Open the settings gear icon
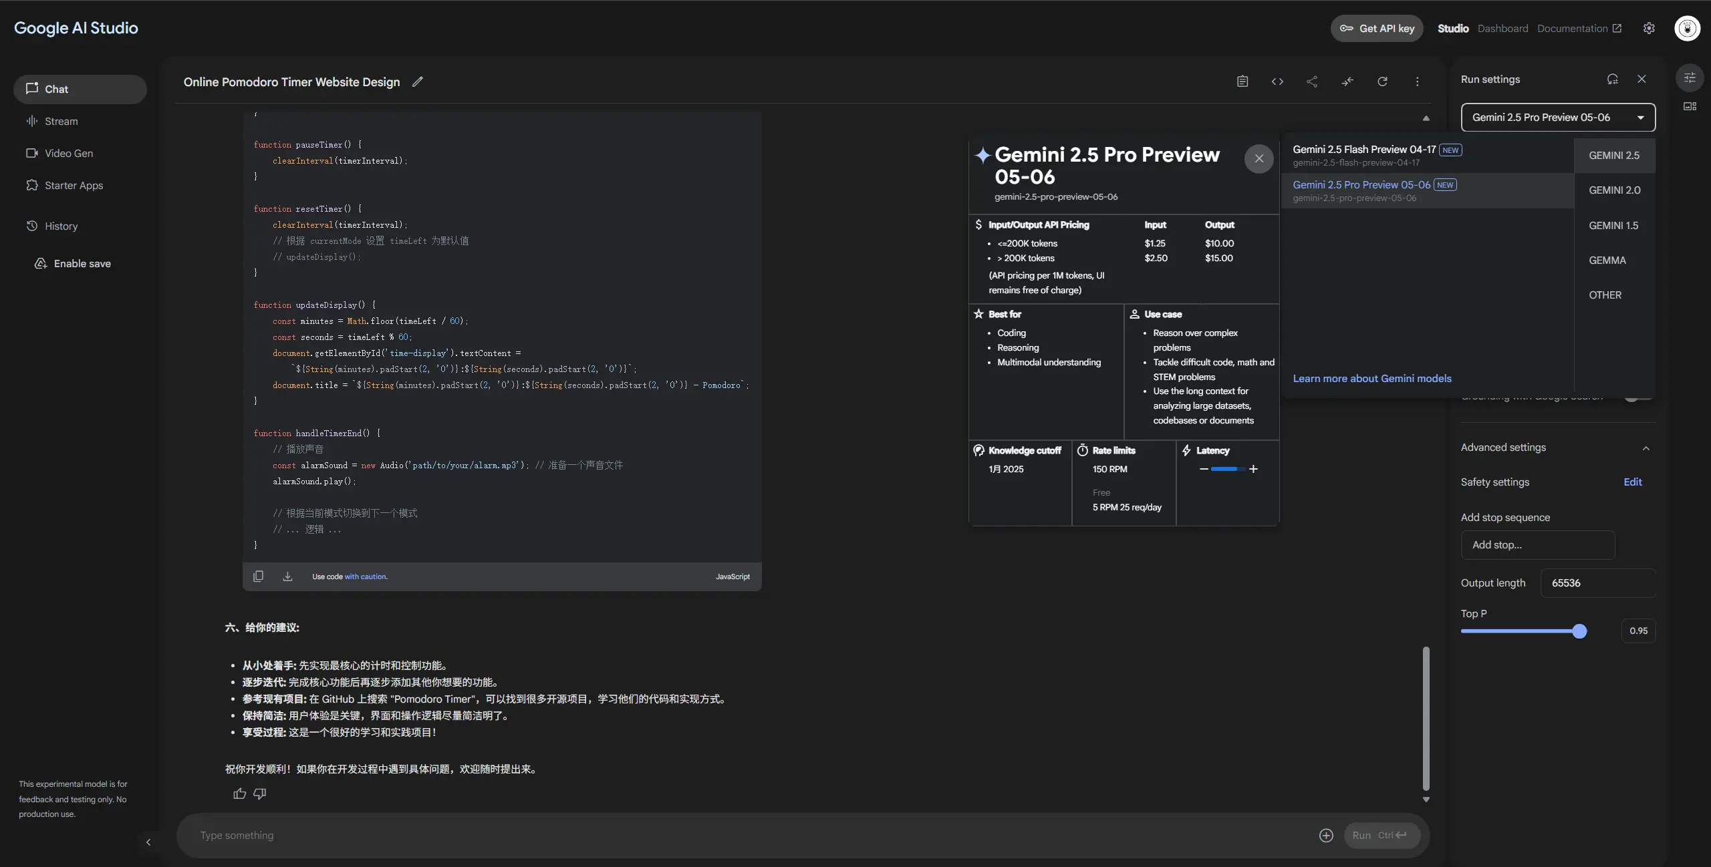Screen dimensions: 1711x867 (x=1649, y=28)
